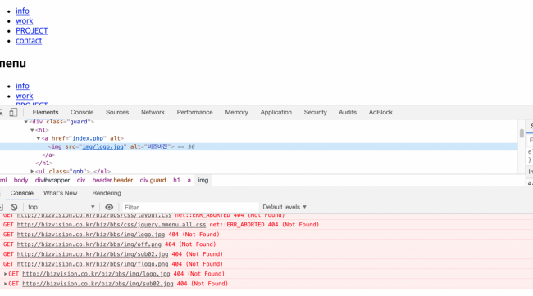Expand the ul class gnb node
Viewport: 533px width, 296px height.
(32, 172)
